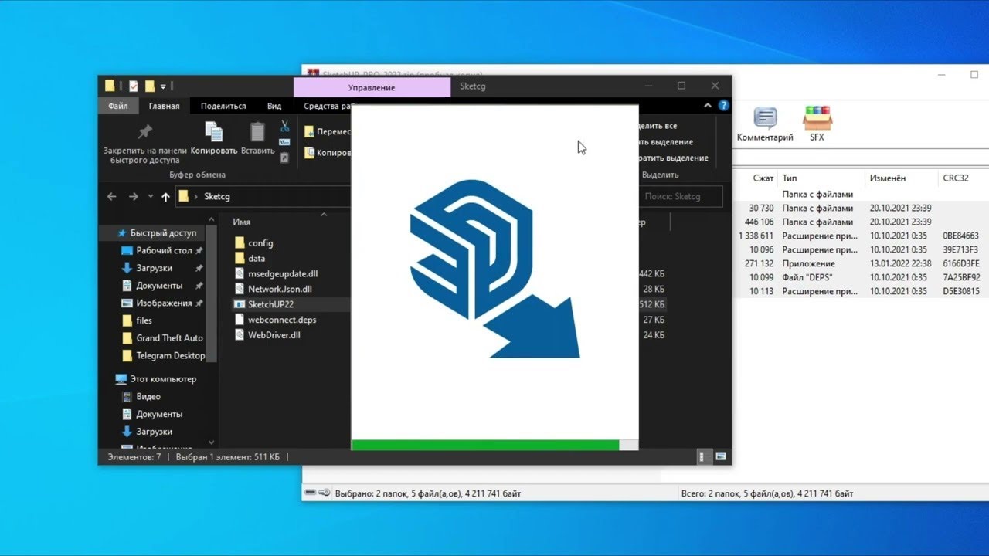This screenshot has width=989, height=556.
Task: Click the SFX icon in the WinRAR window
Action: [x=817, y=118]
